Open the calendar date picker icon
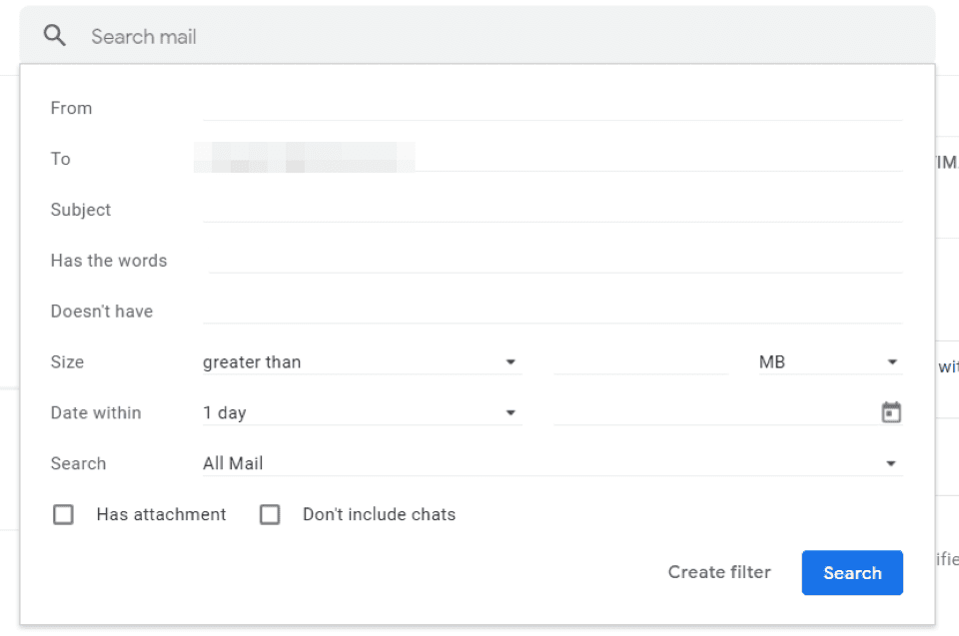 coord(890,411)
